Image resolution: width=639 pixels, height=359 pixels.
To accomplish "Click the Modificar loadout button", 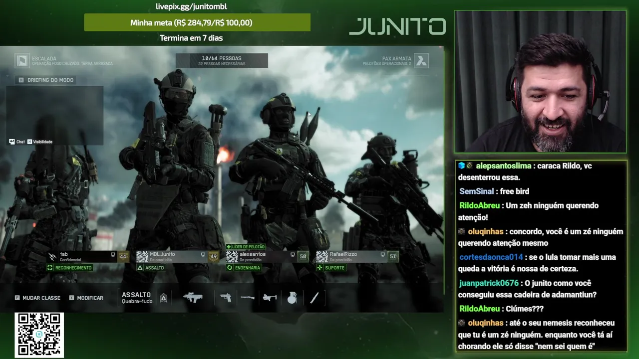I will click(86, 298).
